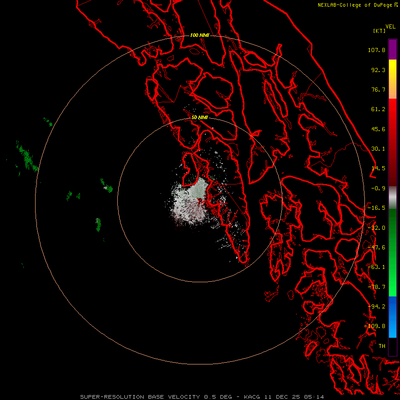Select the 76.7 velocity scale value
Screen dimensions: 400x400
coord(378,89)
